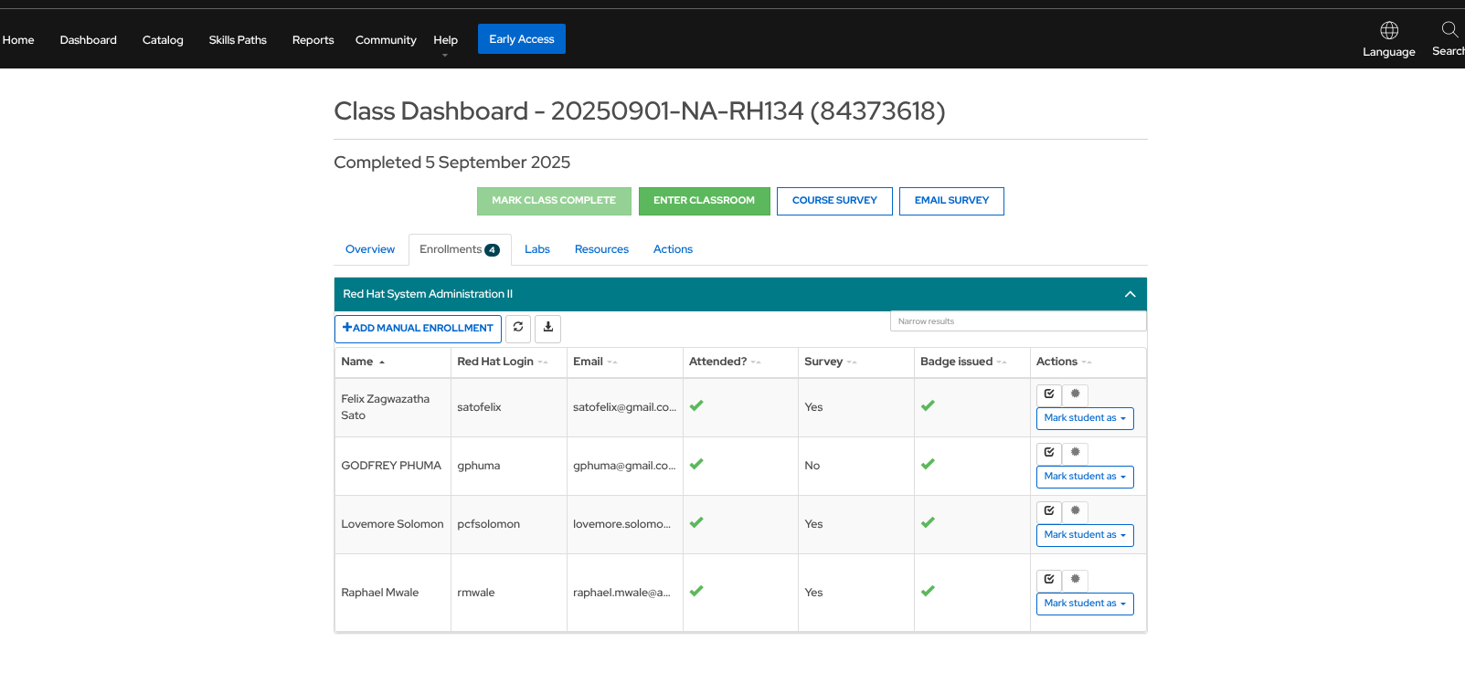The image size is (1465, 683).
Task: Open Mark student as dropdown for Raphael Mwale
Action: 1084,604
